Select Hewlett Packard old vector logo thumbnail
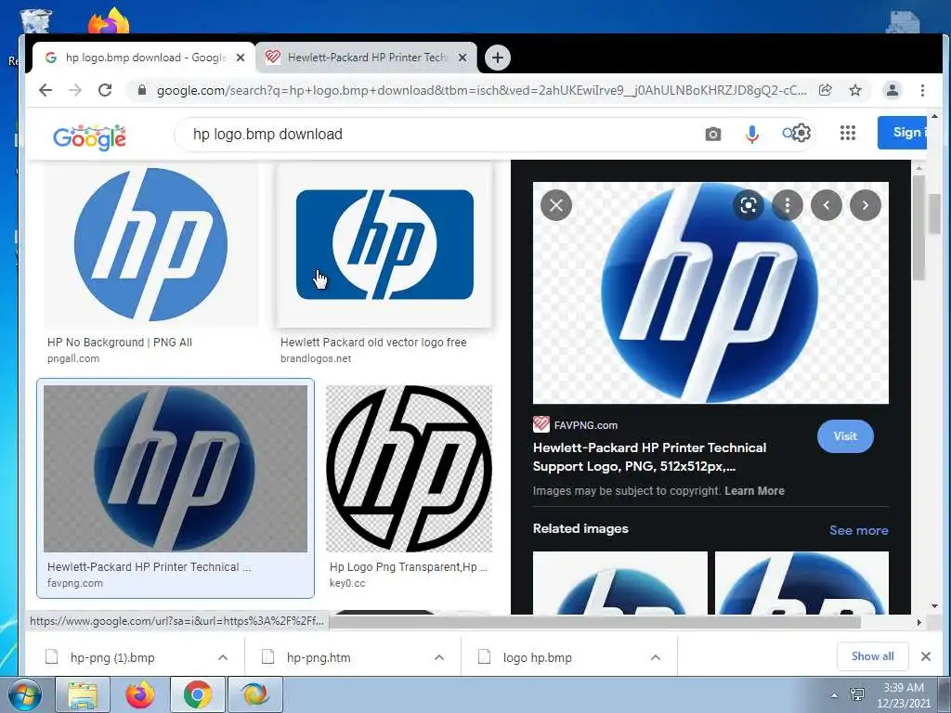951x713 pixels. coord(384,244)
